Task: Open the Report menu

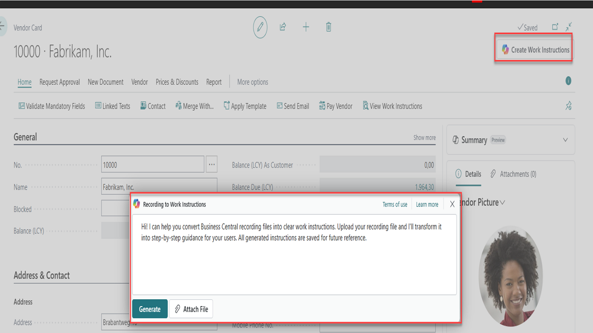Action: coord(214,82)
